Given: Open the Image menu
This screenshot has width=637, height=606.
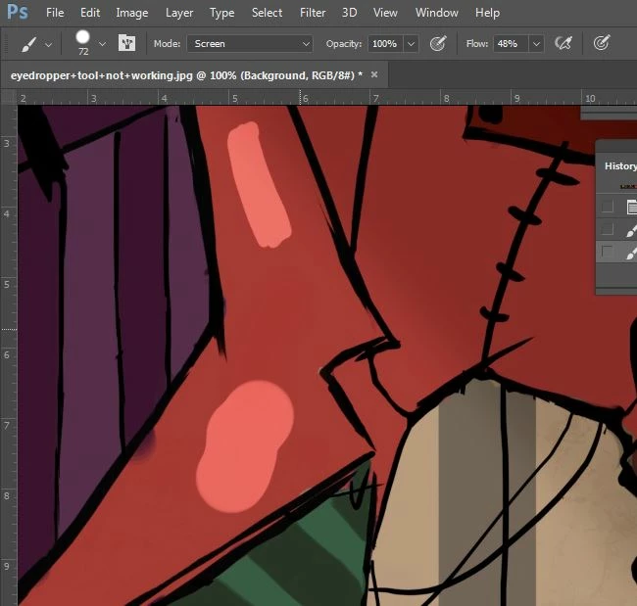Looking at the screenshot, I should coord(132,13).
